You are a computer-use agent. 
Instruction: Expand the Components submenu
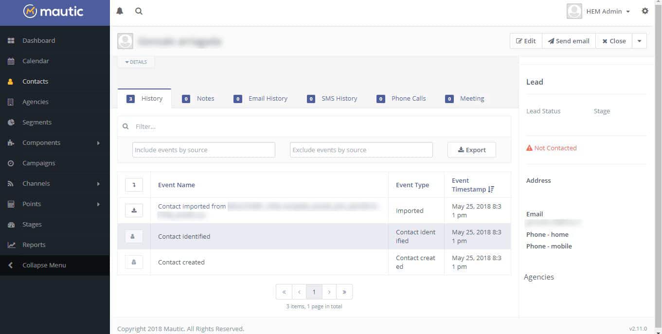[41, 142]
